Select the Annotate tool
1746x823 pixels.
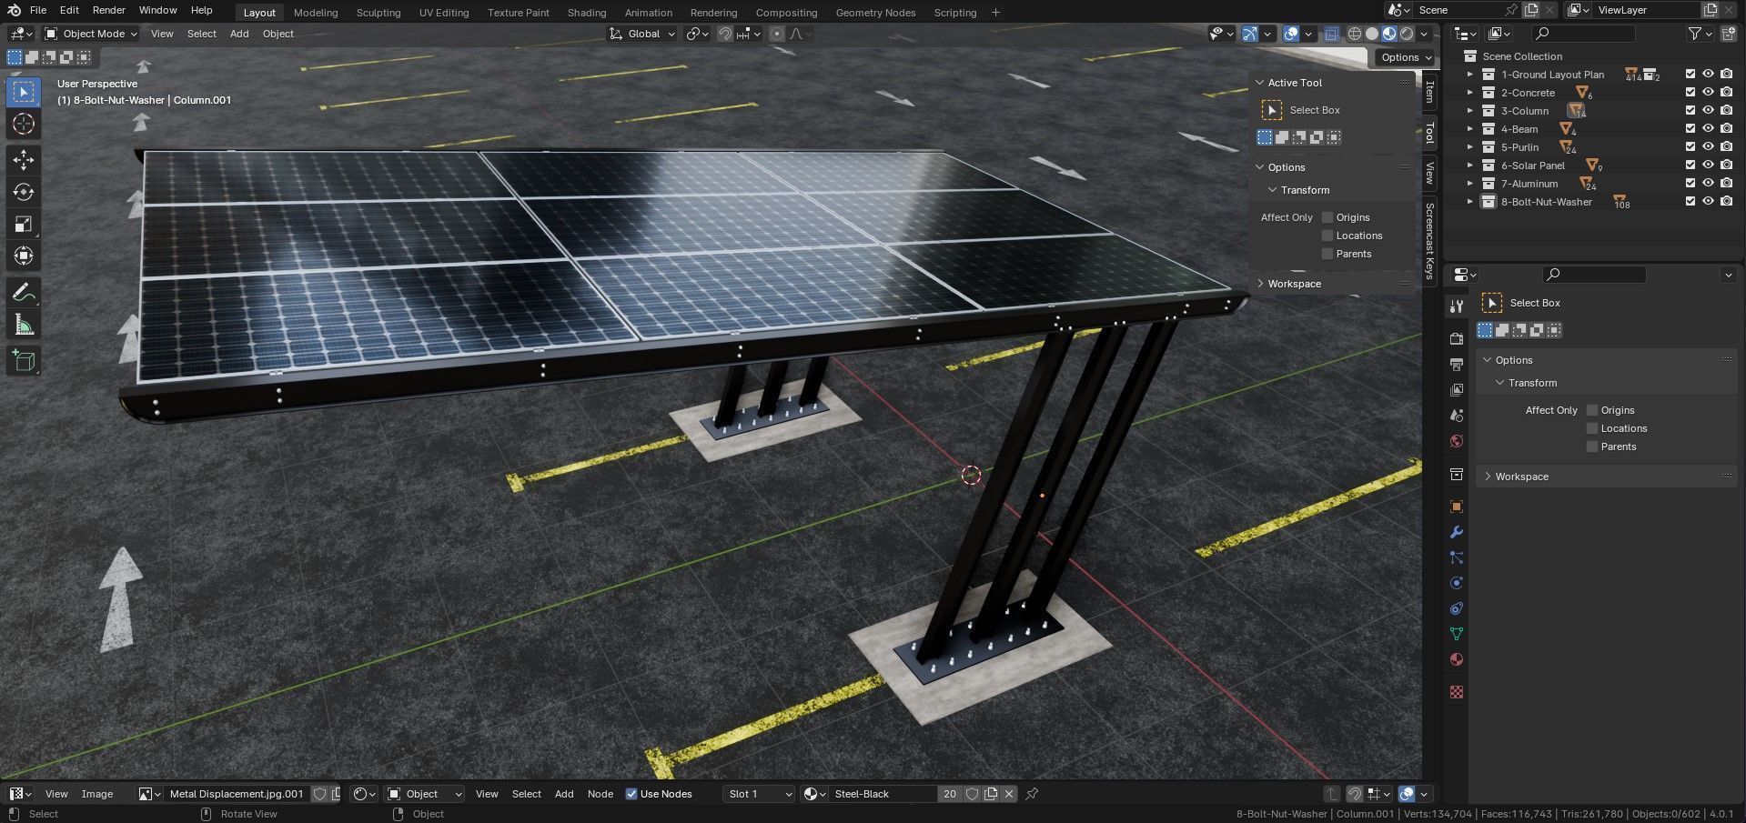(x=24, y=293)
